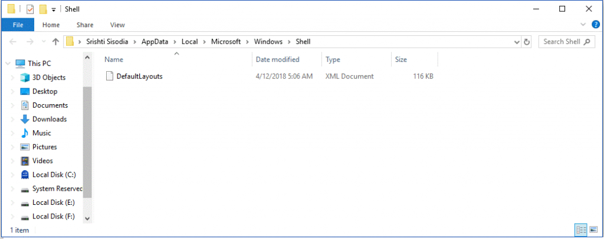The width and height of the screenshot is (604, 239).
Task: Switch to Large icons view layout
Action: (593, 230)
